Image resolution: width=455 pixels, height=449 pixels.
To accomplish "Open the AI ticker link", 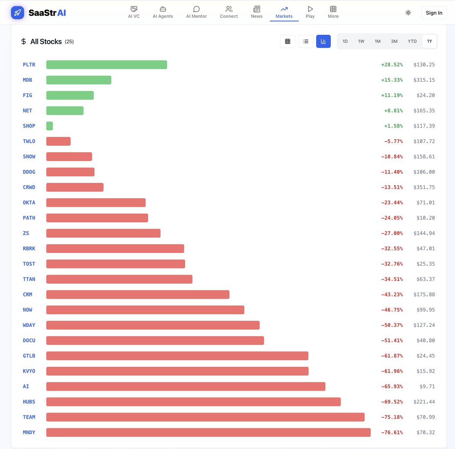I will (26, 387).
